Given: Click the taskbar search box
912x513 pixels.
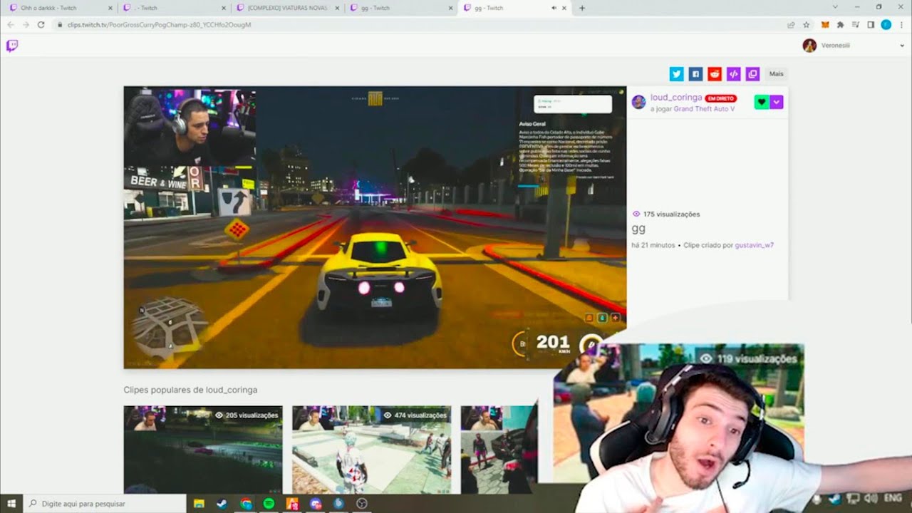Looking at the screenshot, I should (105, 504).
